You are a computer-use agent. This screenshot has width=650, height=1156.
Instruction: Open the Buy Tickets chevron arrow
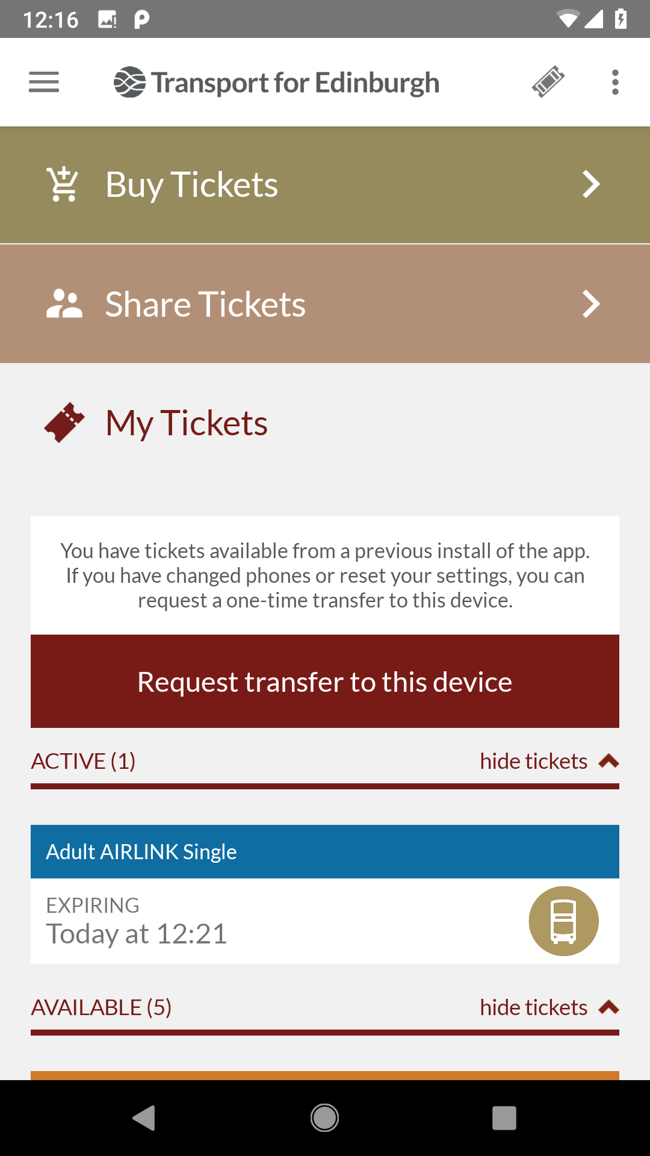(x=591, y=184)
